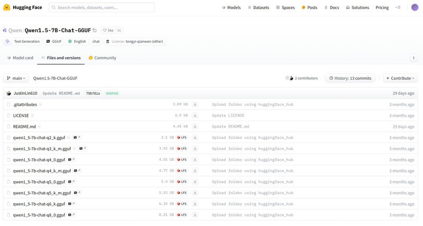Open the user profile avatar menu
Viewport: 423px width, 226px height.
coord(415,7)
